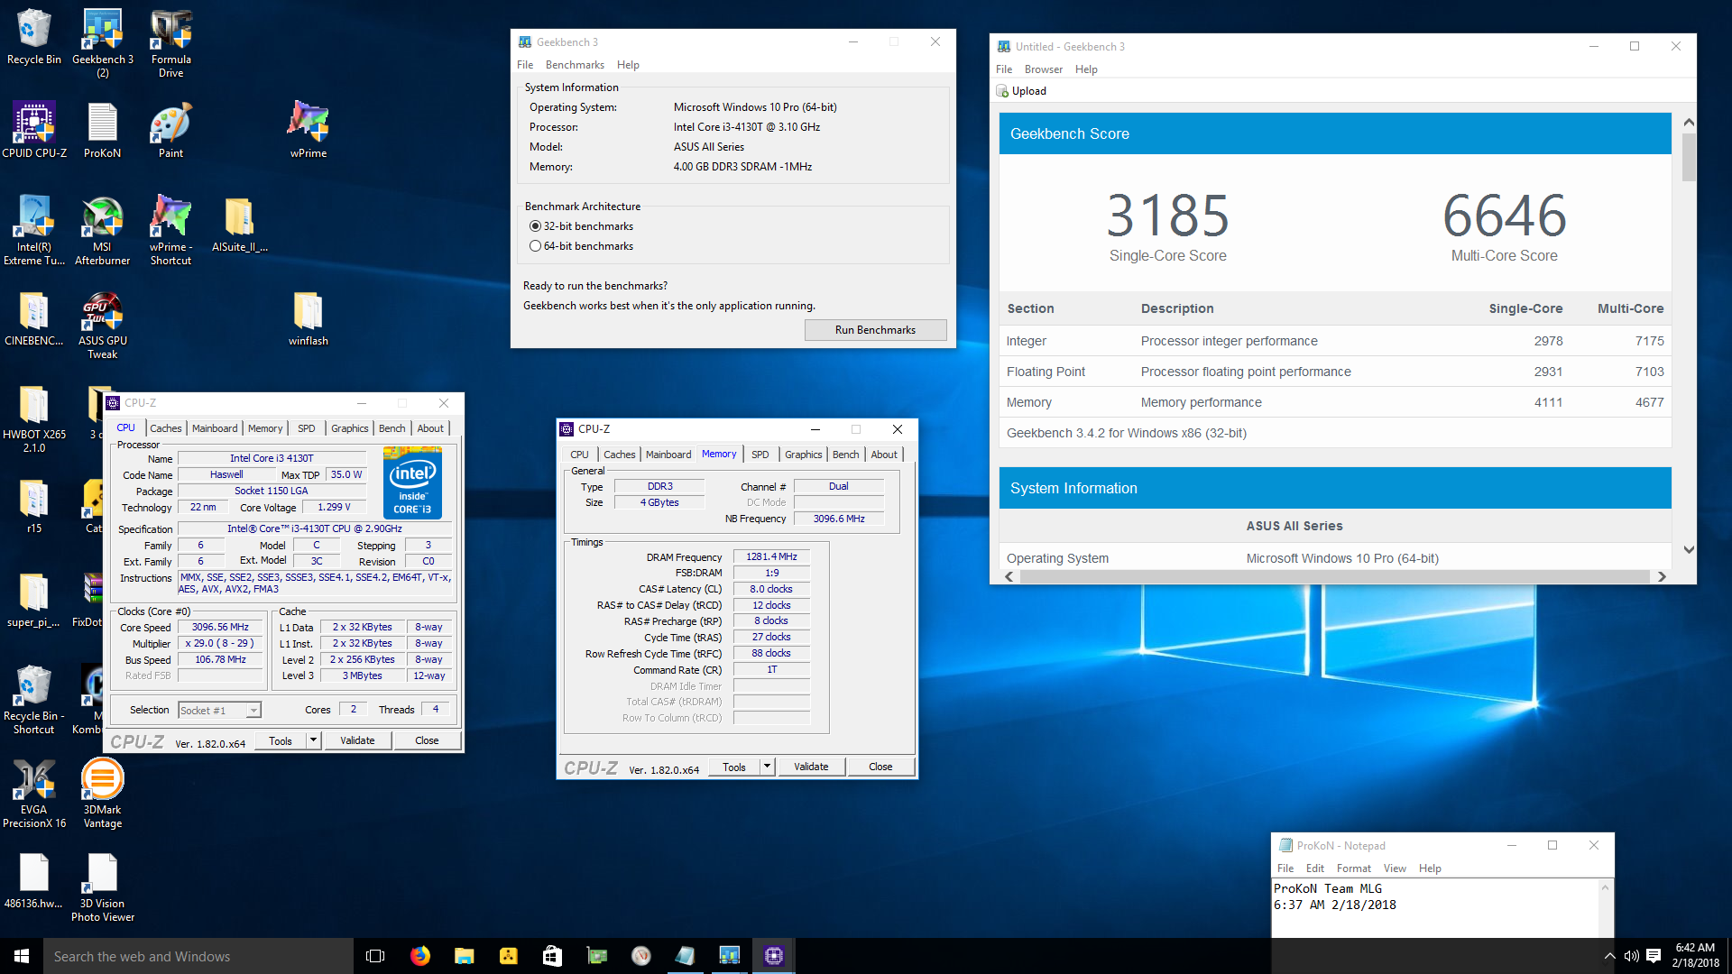Screen dimensions: 1732x974
Task: Click Search the web and Windows box
Action: point(198,956)
